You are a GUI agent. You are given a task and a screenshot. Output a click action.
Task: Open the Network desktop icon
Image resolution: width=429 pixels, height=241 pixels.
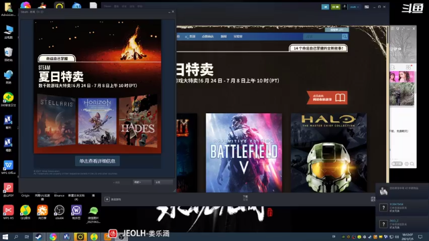[8, 77]
